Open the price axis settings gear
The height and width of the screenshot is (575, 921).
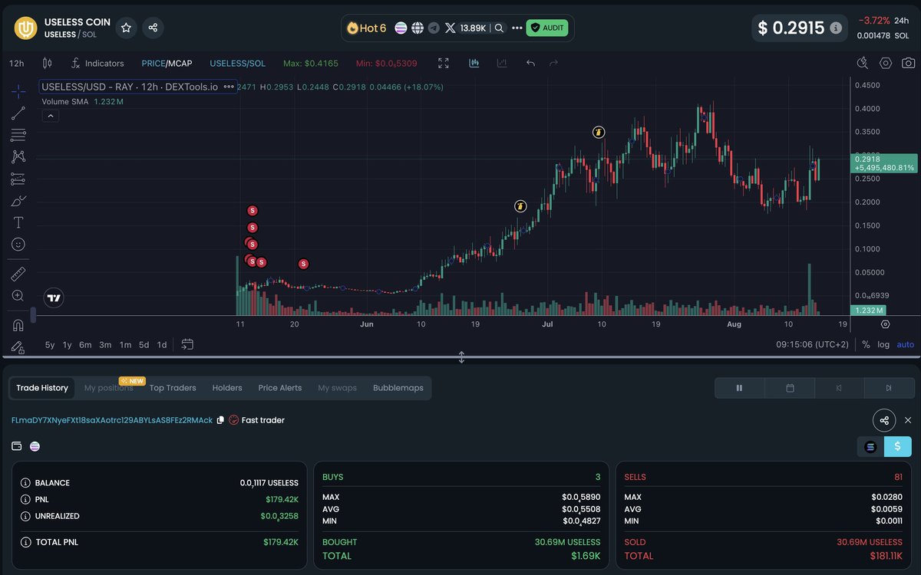(885, 324)
